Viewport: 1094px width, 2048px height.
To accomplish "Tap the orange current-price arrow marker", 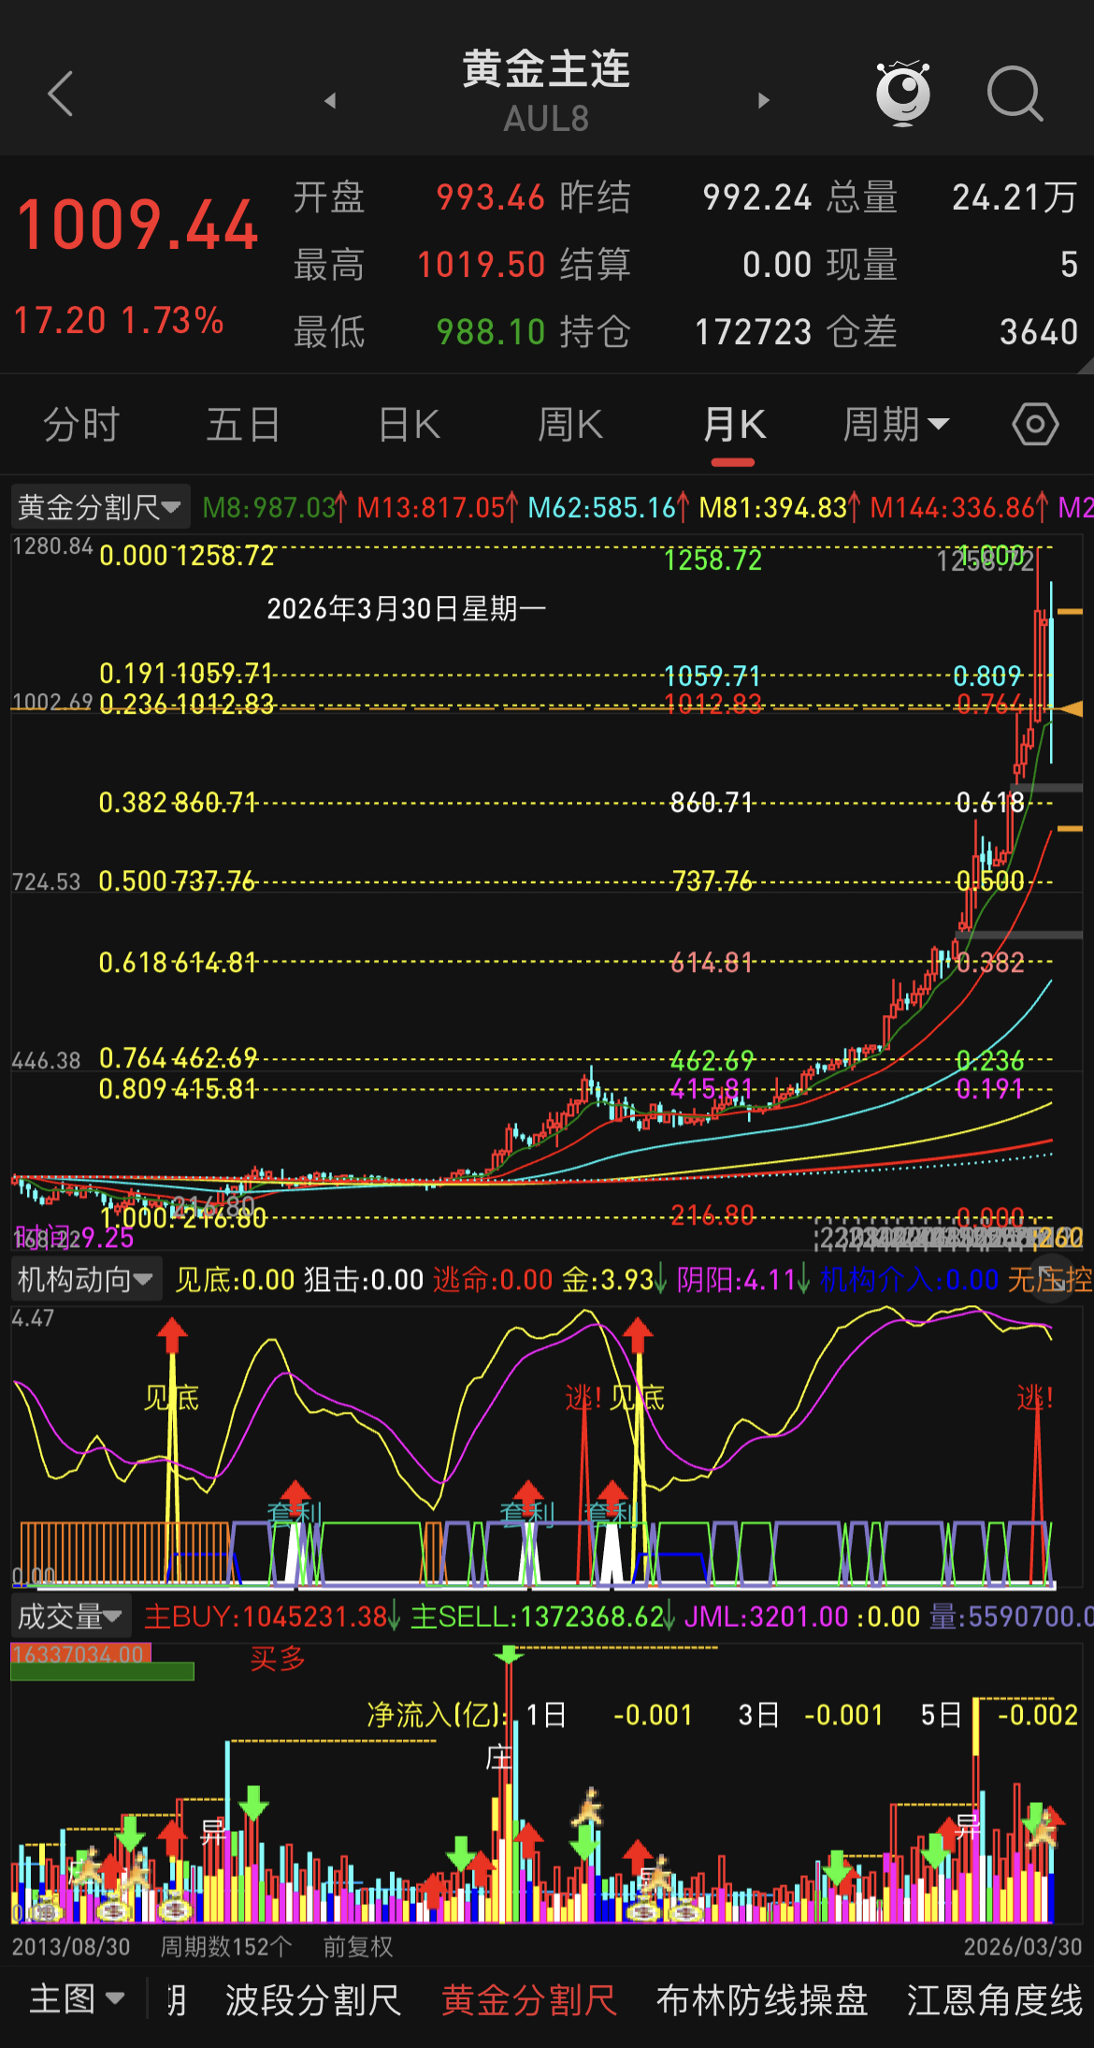I will tap(1070, 709).
